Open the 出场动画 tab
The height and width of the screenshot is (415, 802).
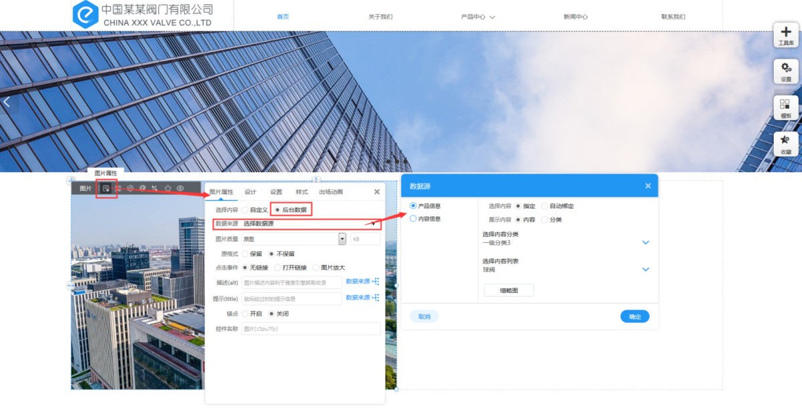[x=331, y=192]
